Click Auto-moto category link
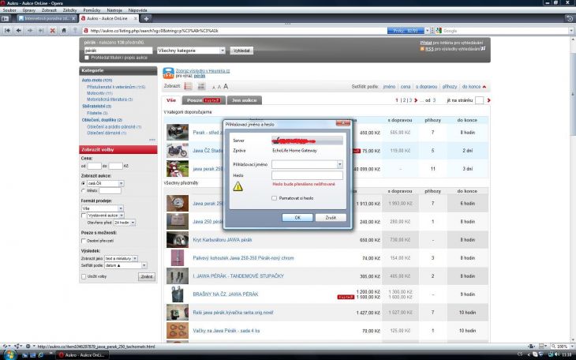This screenshot has height=360, width=576. (97, 80)
